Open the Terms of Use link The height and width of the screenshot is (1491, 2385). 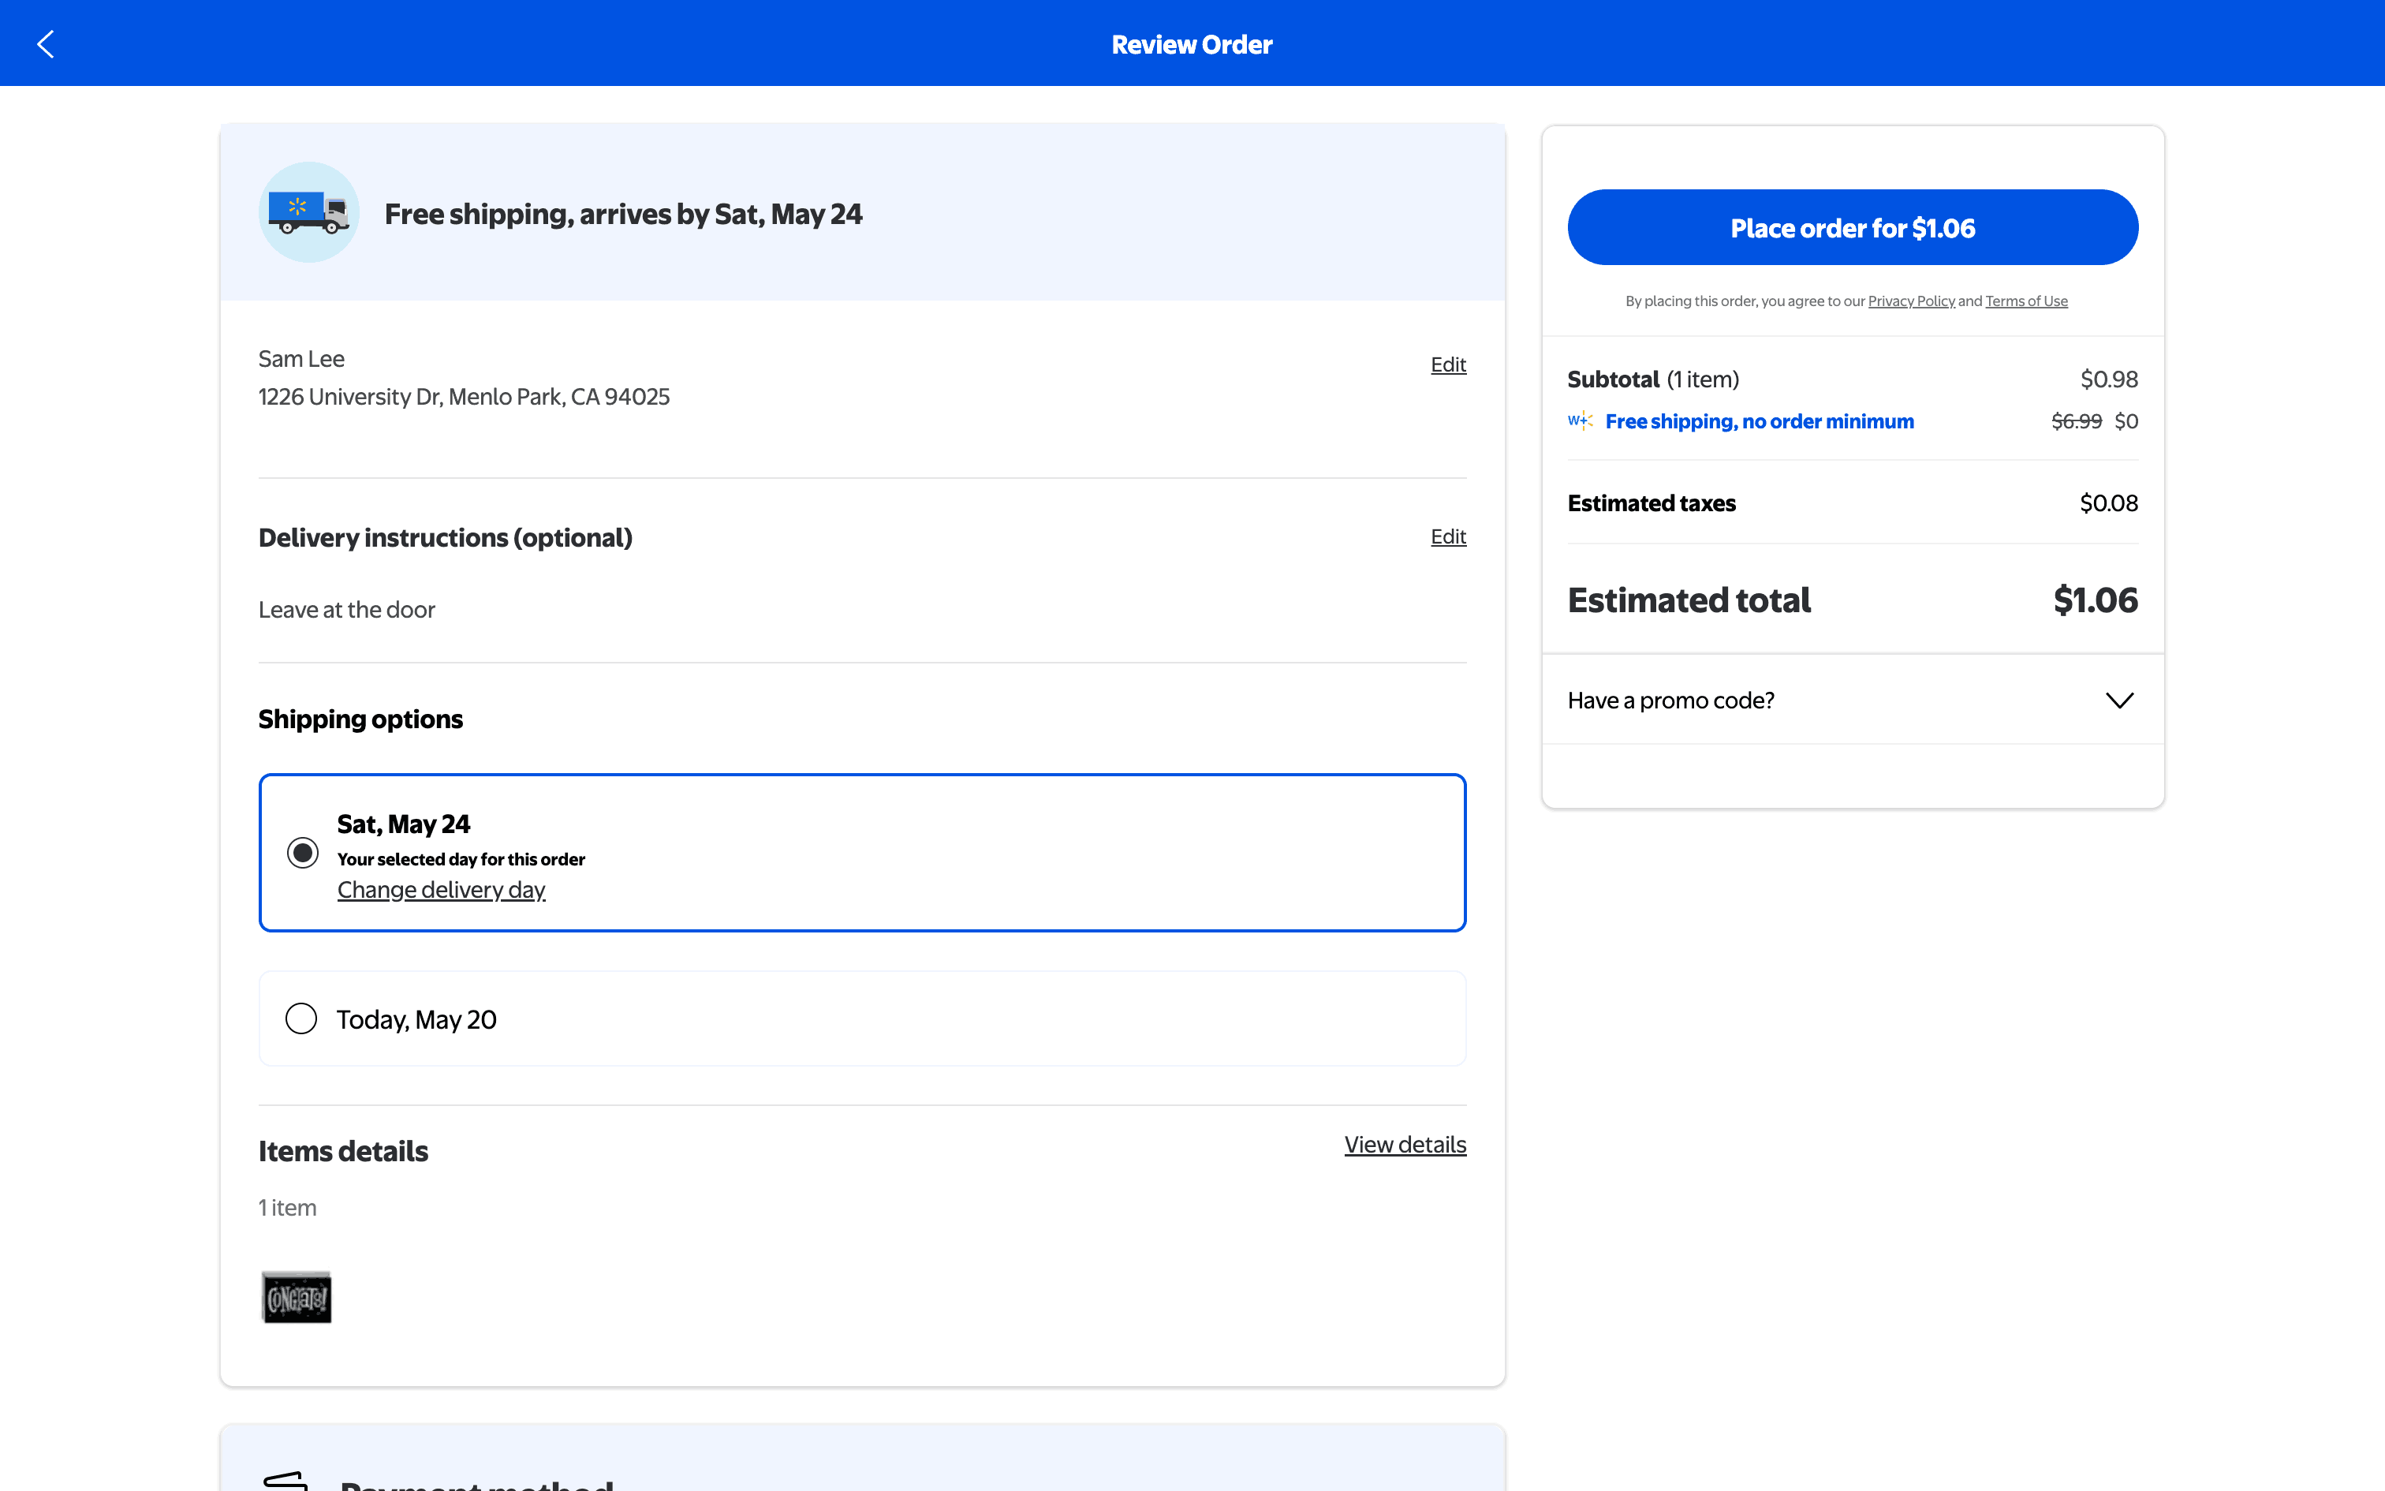(x=2026, y=301)
